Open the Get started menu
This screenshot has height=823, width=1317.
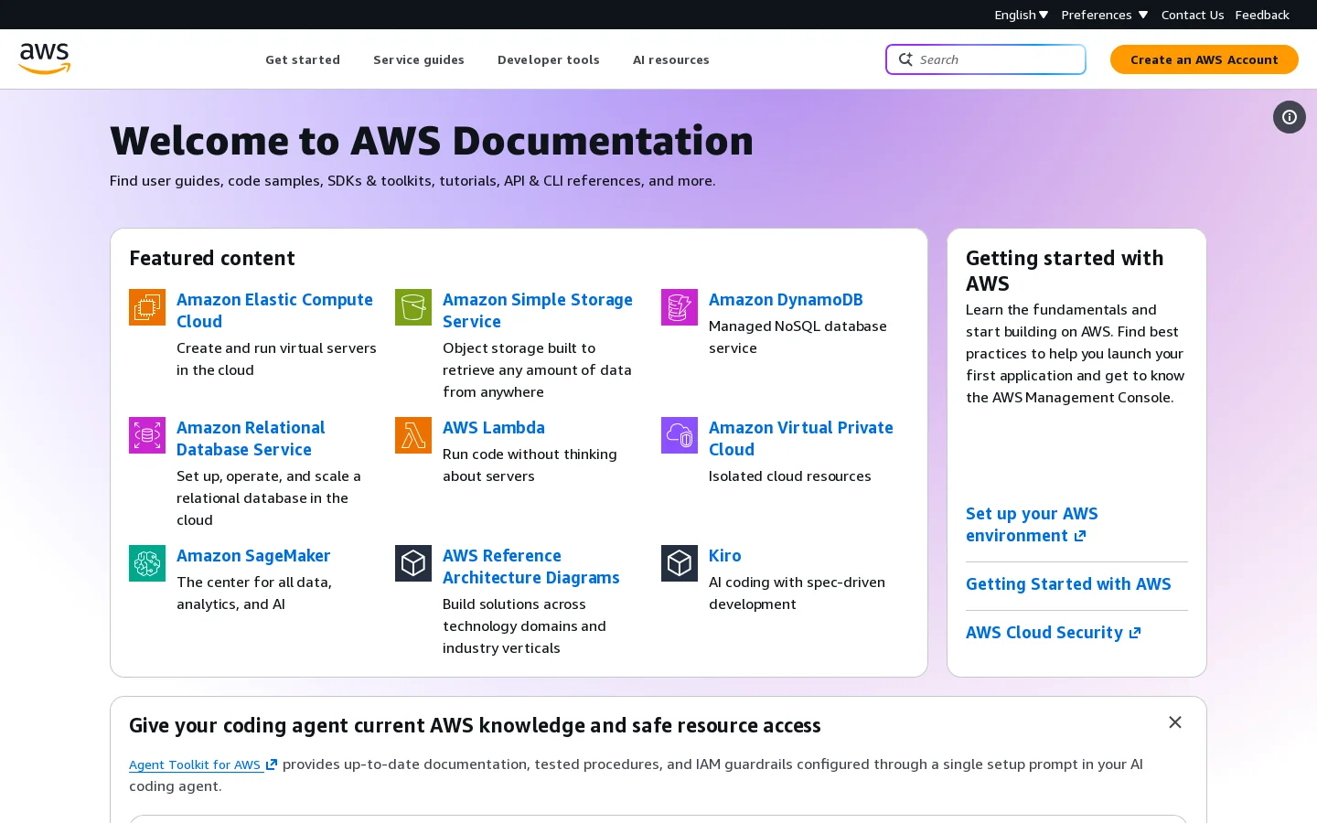pos(303,59)
